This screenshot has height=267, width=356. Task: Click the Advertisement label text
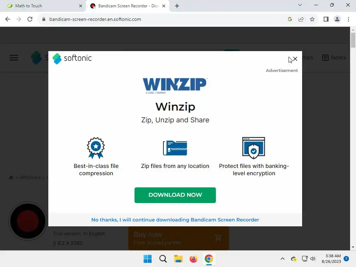click(282, 70)
